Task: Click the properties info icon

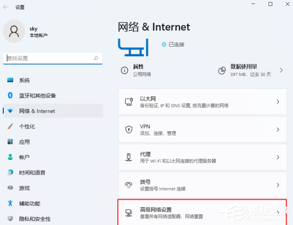Action: 124,70
